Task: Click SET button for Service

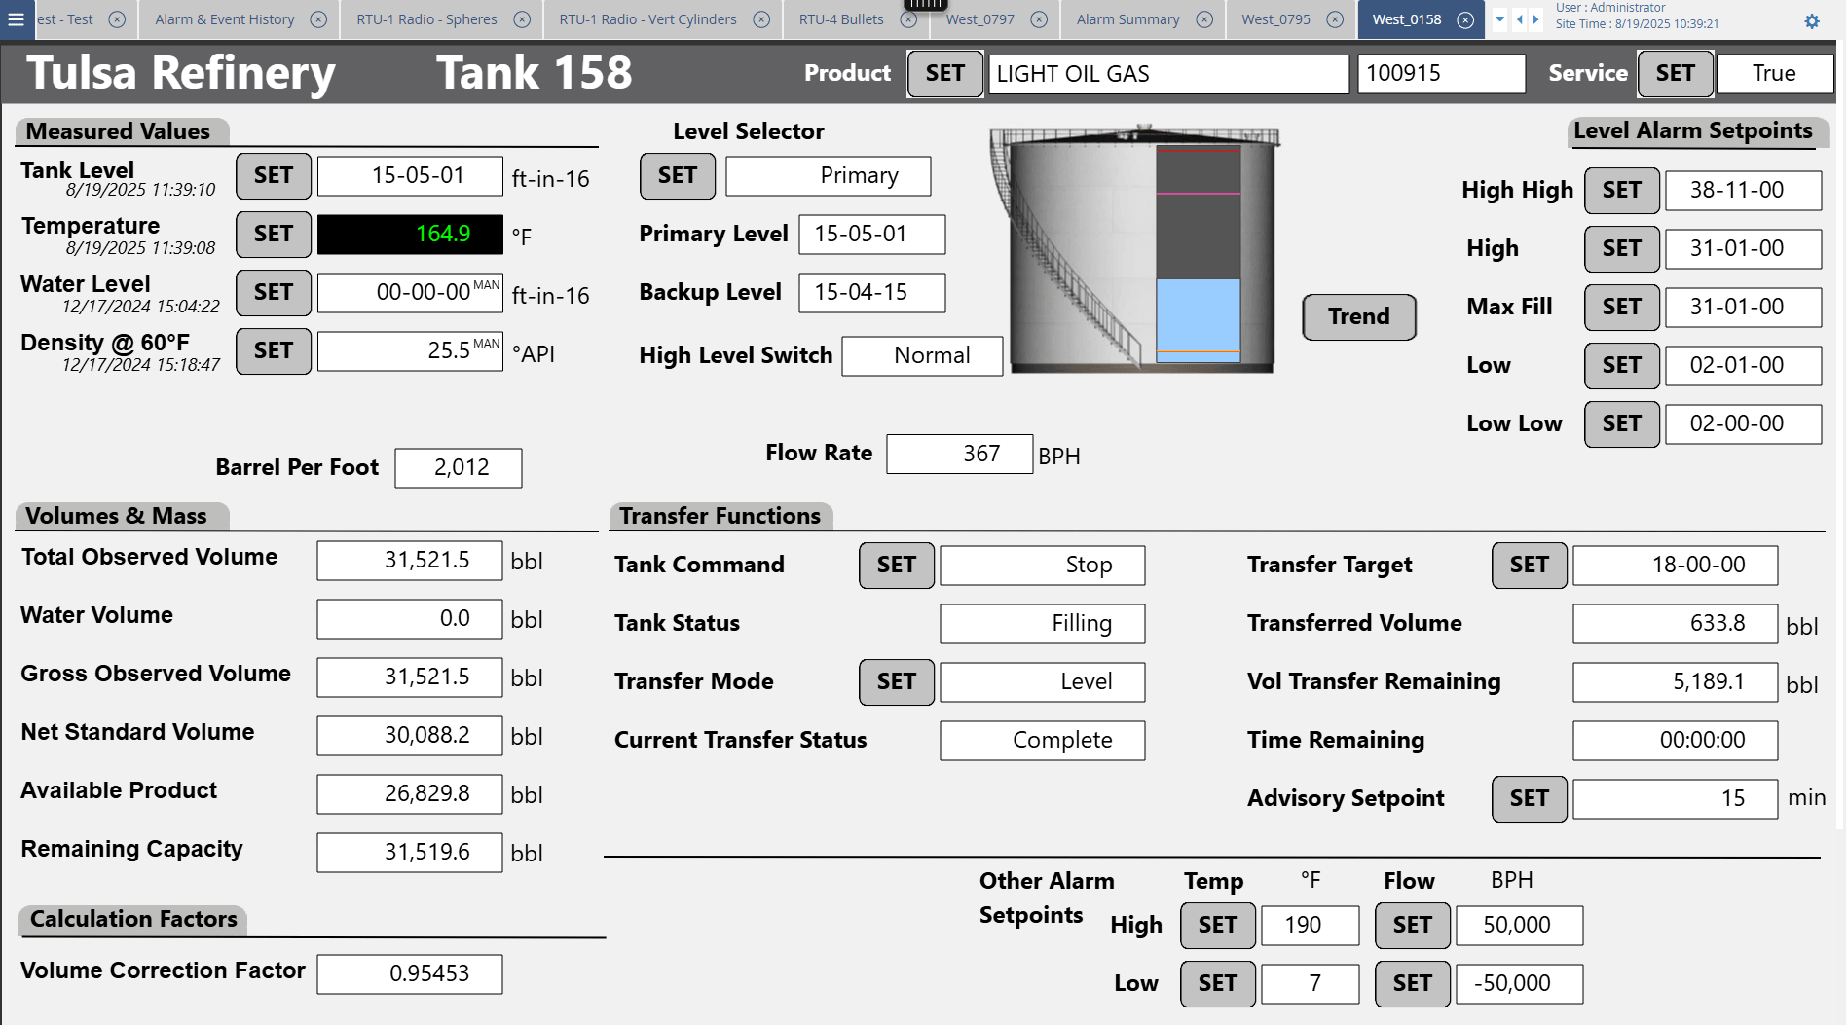Action: 1675,74
